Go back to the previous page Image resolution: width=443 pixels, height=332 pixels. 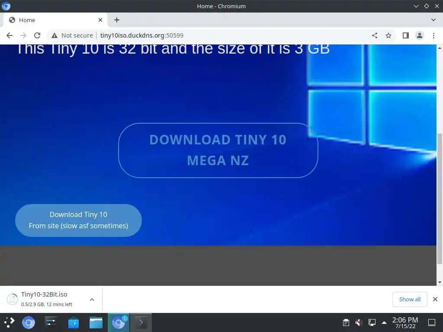10,35
